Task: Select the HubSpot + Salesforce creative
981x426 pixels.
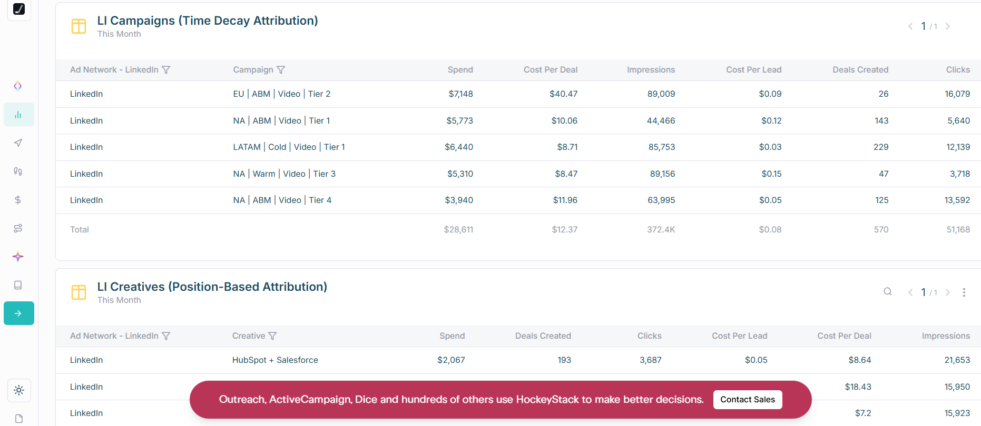Action: [x=275, y=360]
